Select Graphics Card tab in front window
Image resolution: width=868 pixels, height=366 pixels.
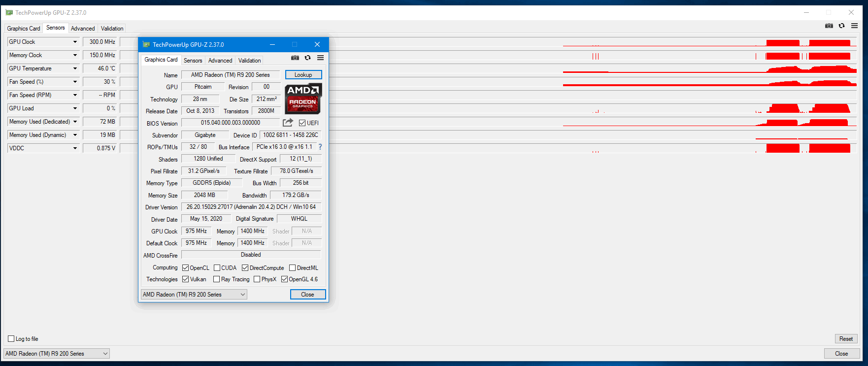coord(161,60)
